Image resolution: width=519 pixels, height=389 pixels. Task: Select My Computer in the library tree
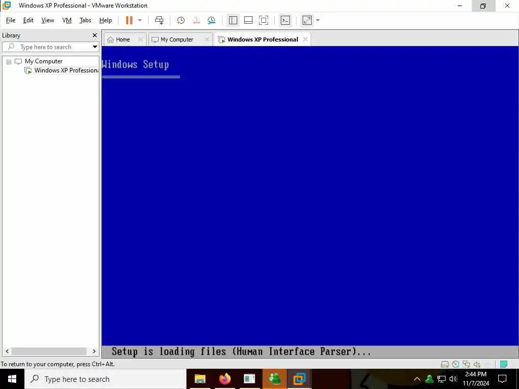coord(44,61)
